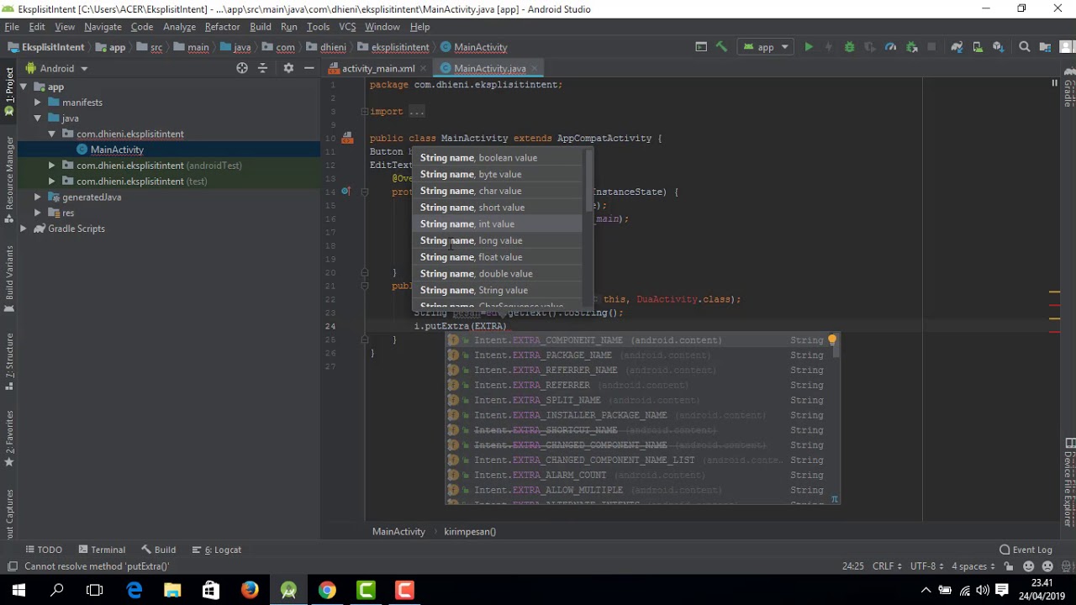Expand the generatedJava folder
This screenshot has height=605, width=1076.
tap(38, 197)
